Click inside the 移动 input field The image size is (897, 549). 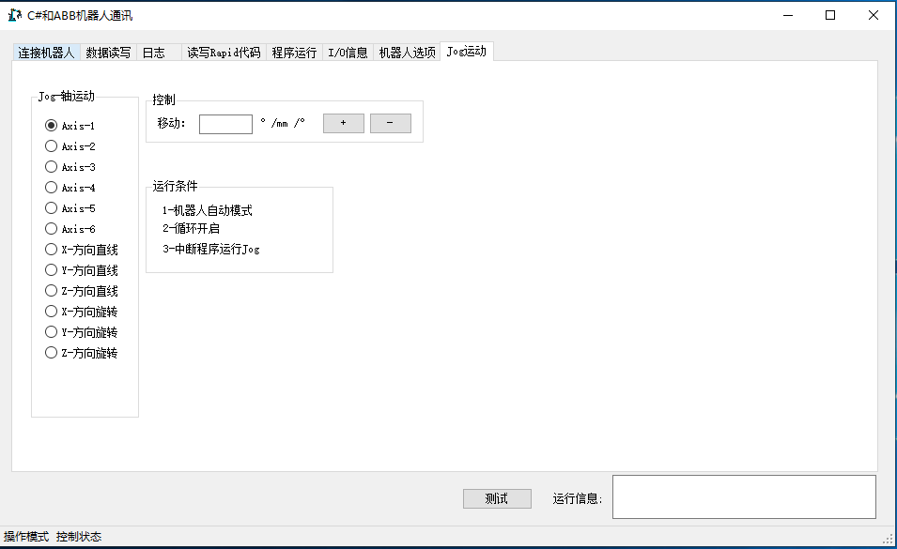pos(225,123)
